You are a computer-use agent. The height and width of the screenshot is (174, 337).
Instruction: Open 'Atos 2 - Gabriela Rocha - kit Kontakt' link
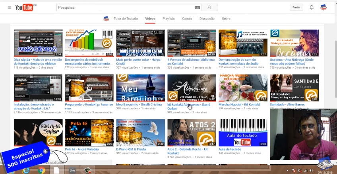tap(188, 151)
